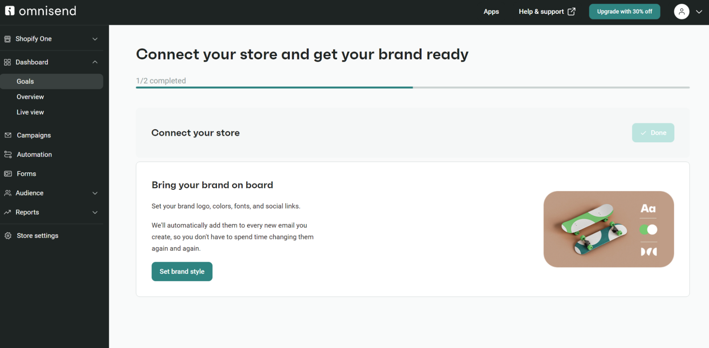Viewport: 709px width, 348px height.
Task: Click the Store settings gear icon
Action: click(8, 235)
